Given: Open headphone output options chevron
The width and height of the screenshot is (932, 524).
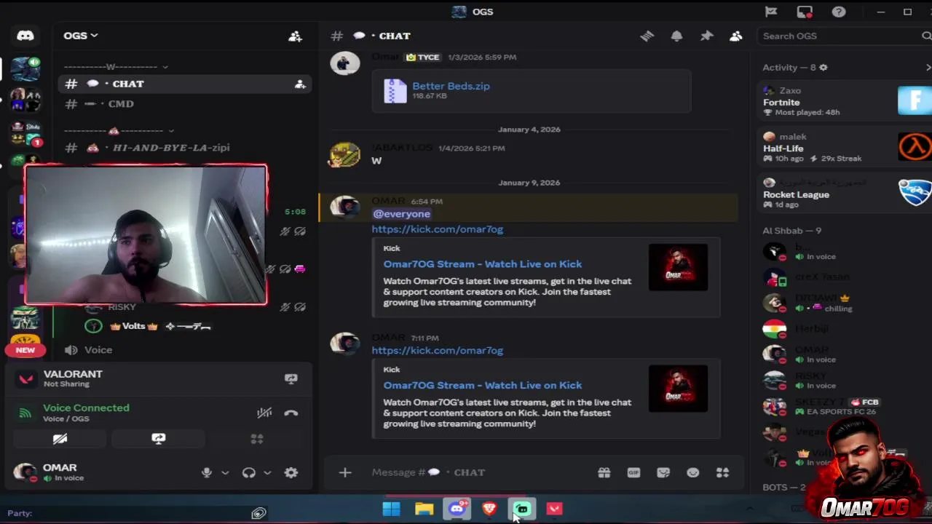Looking at the screenshot, I should pyautogui.click(x=267, y=472).
